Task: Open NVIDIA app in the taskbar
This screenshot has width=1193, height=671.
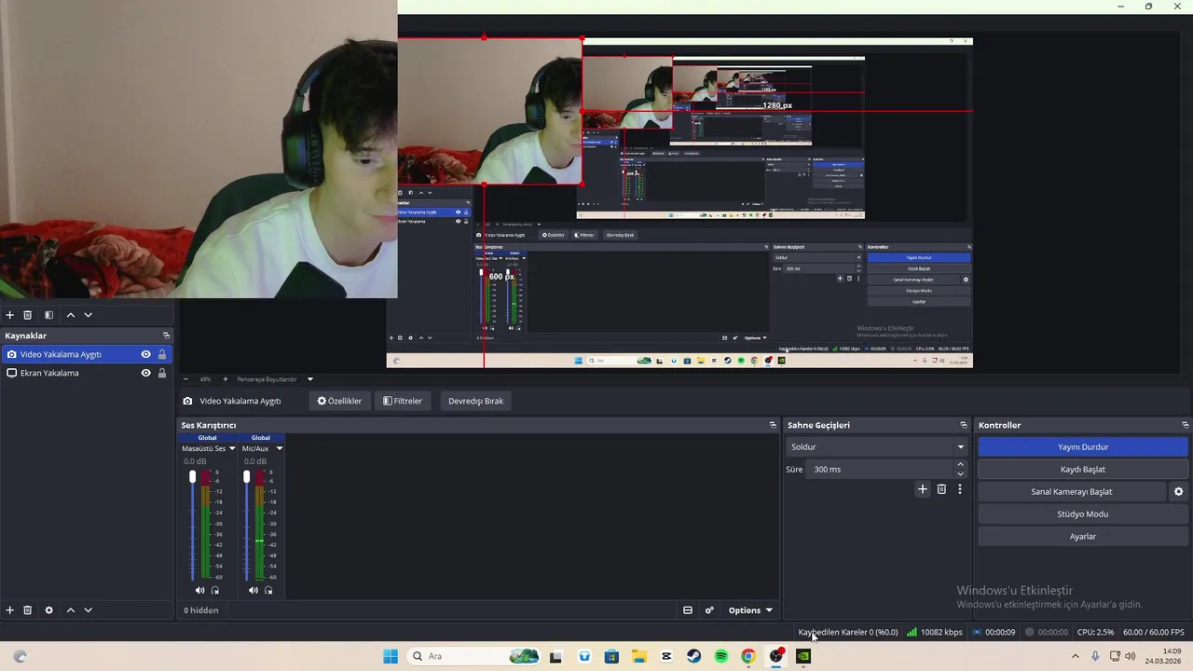Action: [803, 656]
